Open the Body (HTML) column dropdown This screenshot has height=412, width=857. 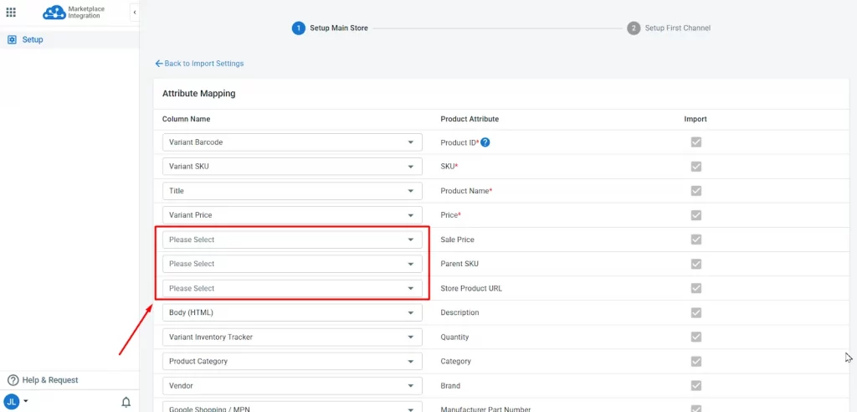[292, 312]
